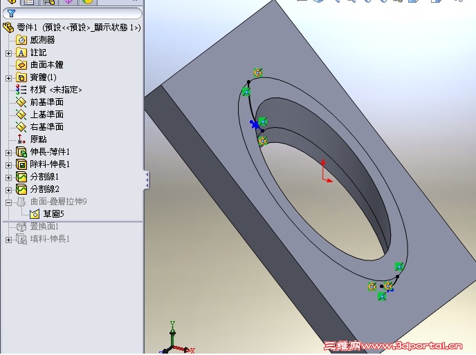
Task: Expand the 除料-伸長1 cut feature
Action: click(8, 165)
